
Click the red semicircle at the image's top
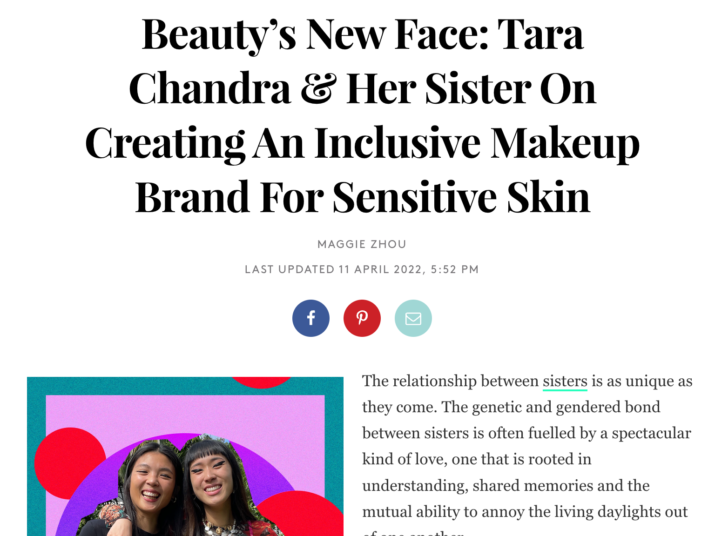click(261, 382)
